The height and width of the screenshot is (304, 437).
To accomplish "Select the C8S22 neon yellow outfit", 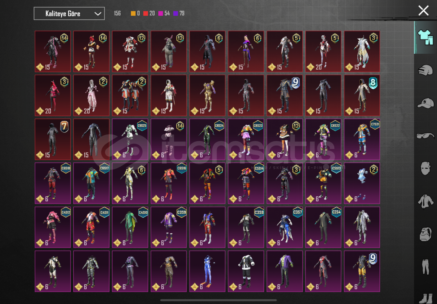I will point(323,139).
